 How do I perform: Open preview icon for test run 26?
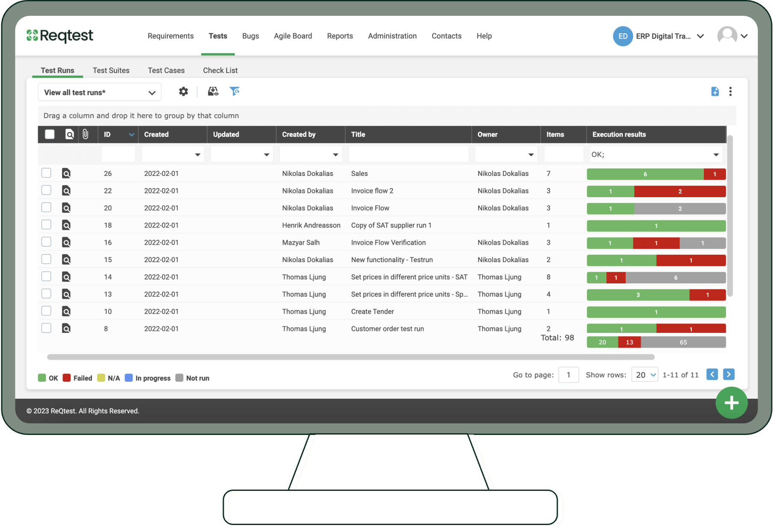66,173
